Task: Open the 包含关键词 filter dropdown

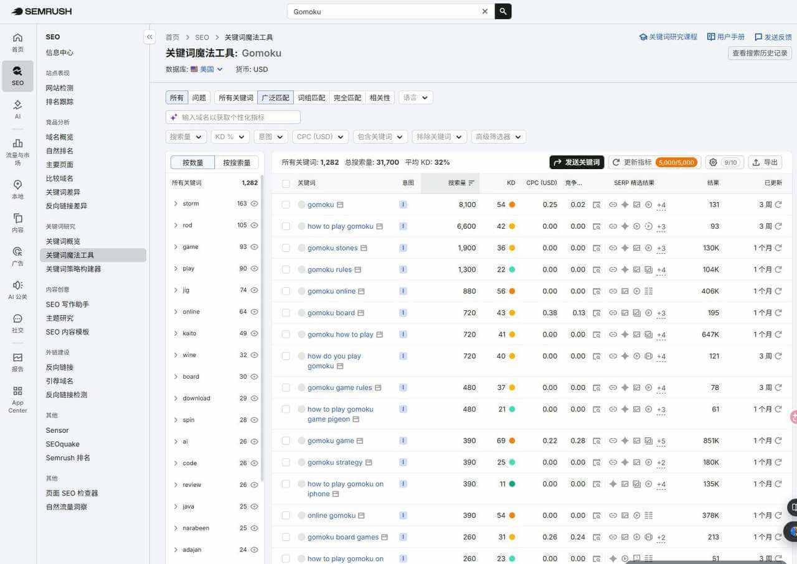Action: point(380,137)
